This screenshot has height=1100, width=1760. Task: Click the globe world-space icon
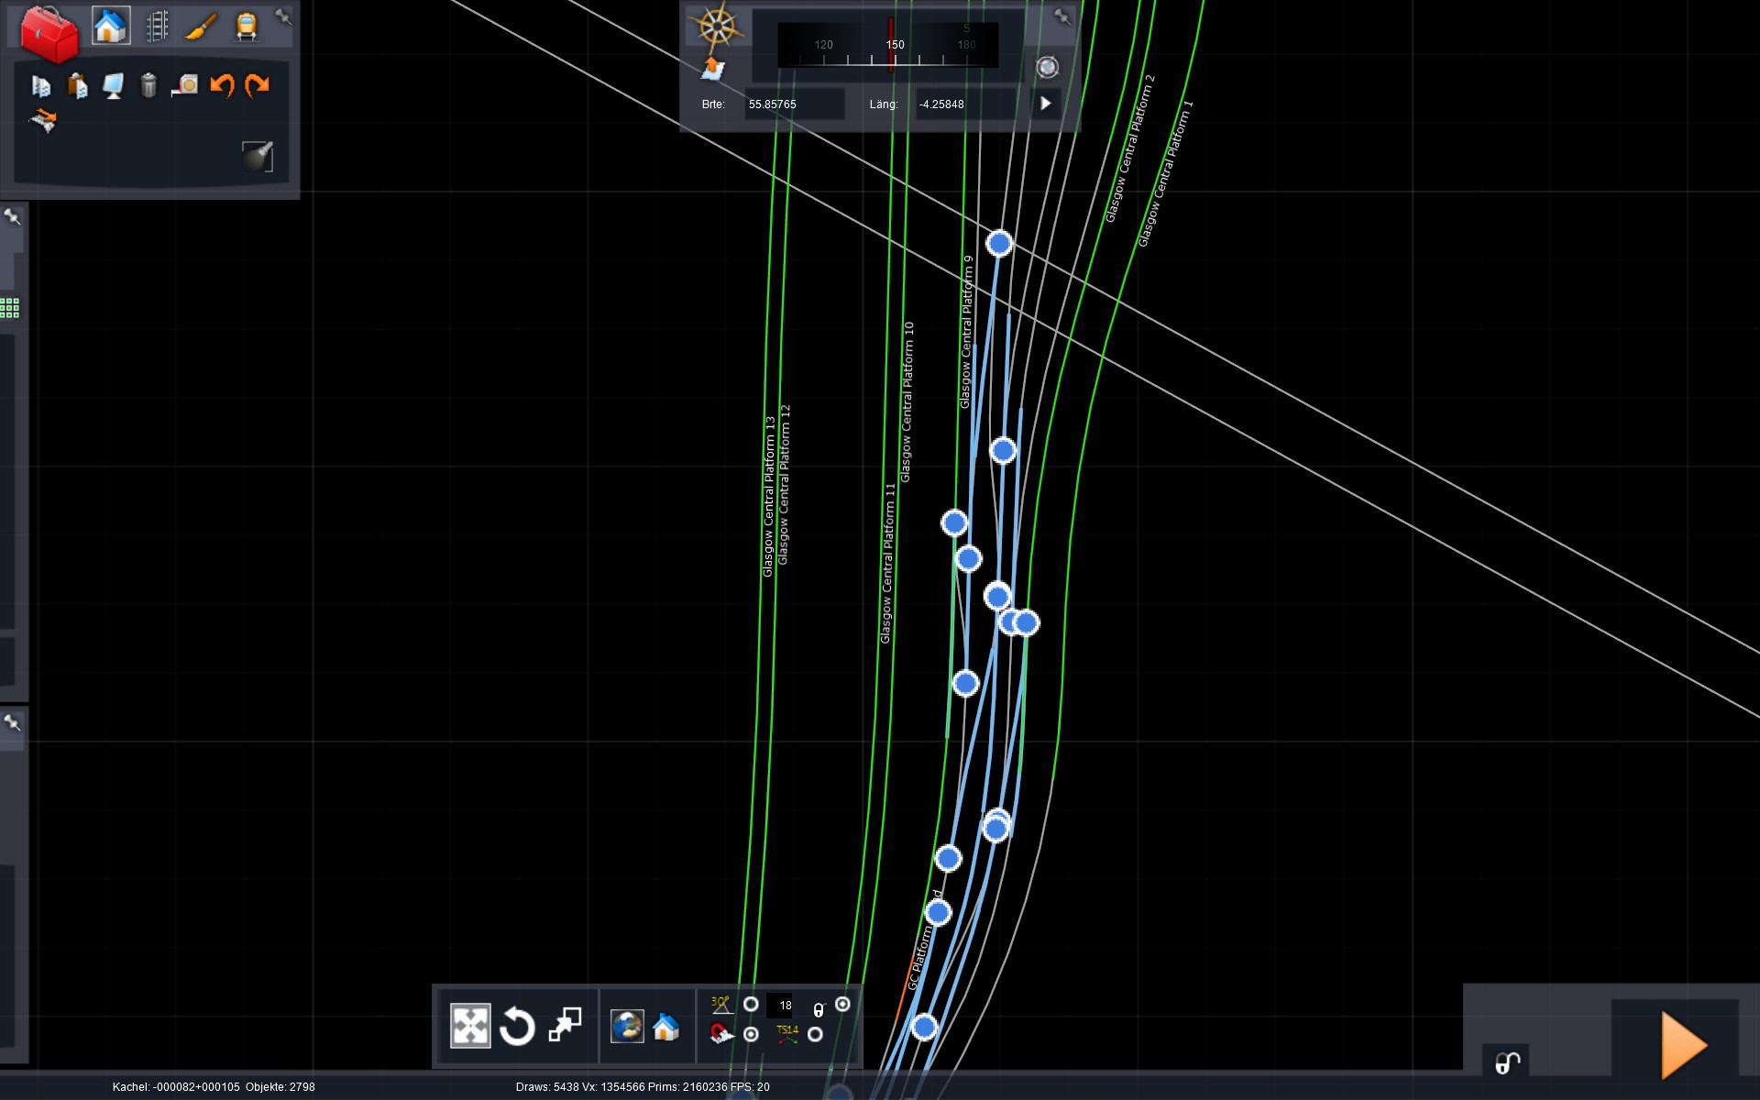pyautogui.click(x=627, y=1026)
